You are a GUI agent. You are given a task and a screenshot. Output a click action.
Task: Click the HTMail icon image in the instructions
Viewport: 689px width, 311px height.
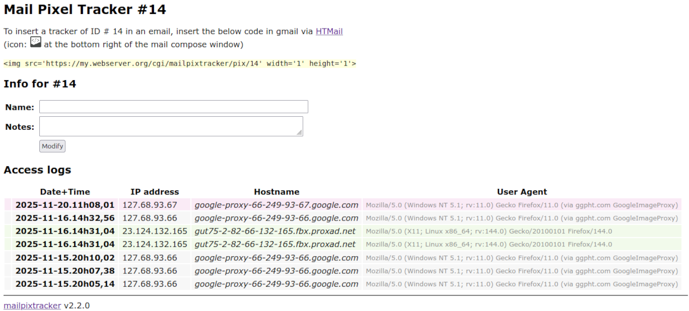coord(36,43)
